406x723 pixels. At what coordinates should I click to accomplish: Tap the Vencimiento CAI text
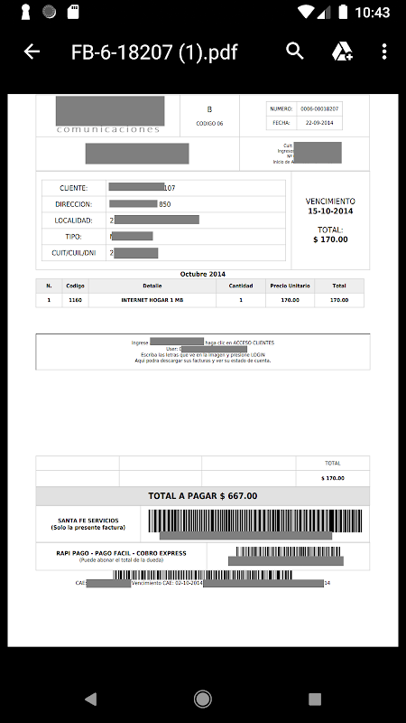[x=167, y=583]
